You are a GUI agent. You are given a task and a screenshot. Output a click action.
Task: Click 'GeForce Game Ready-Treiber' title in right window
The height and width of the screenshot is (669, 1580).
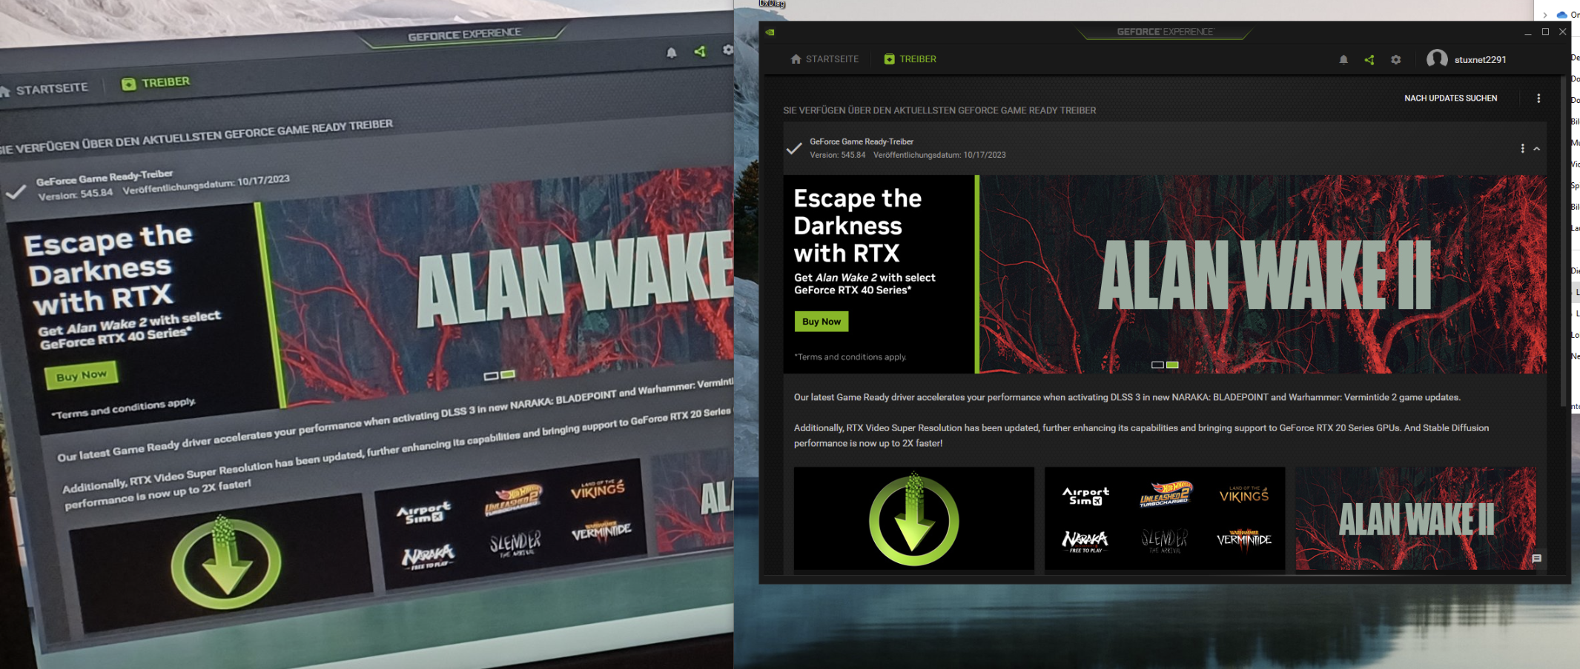pos(862,142)
